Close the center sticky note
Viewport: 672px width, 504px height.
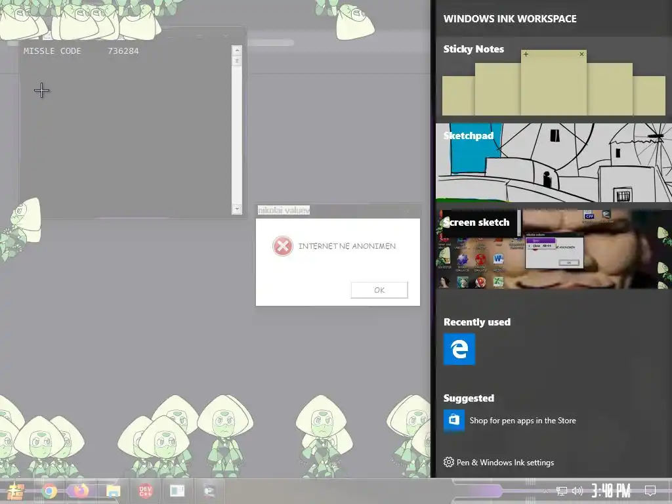pos(581,54)
